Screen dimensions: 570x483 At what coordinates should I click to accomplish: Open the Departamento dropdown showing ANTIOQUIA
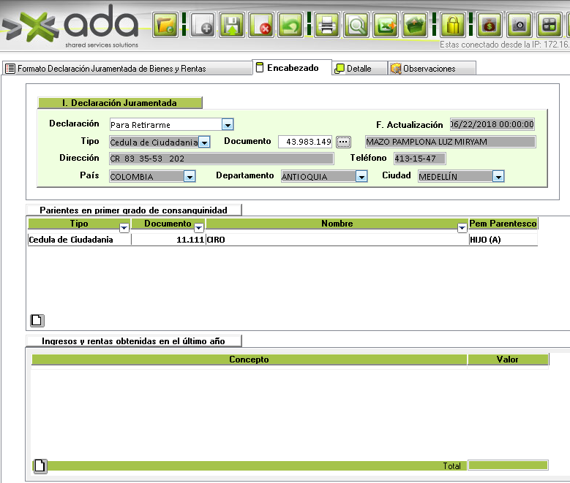(x=361, y=176)
